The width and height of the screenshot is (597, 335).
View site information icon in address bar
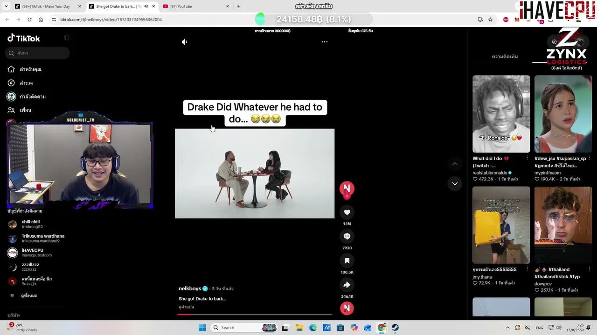54,20
